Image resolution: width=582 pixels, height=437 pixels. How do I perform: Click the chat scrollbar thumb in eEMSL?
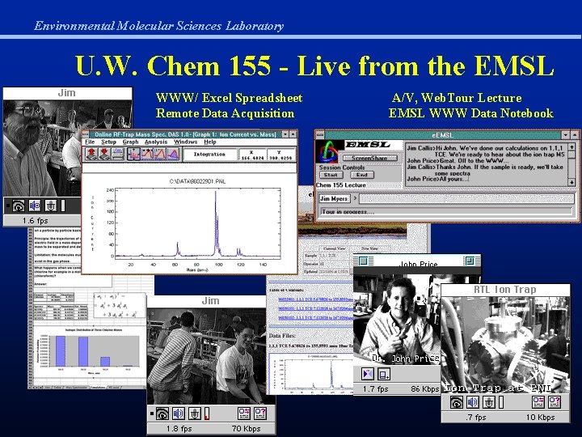(571, 155)
